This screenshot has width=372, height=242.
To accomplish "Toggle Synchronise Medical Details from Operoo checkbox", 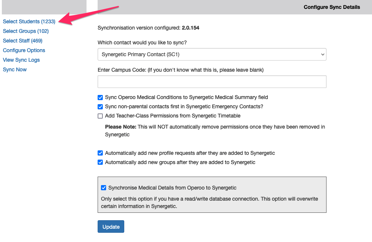I will point(104,188).
